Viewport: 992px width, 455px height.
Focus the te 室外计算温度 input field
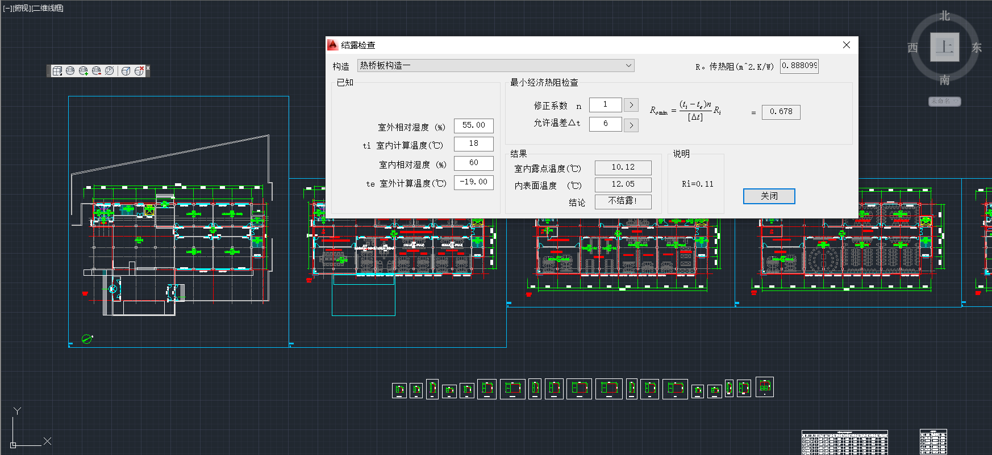[473, 182]
